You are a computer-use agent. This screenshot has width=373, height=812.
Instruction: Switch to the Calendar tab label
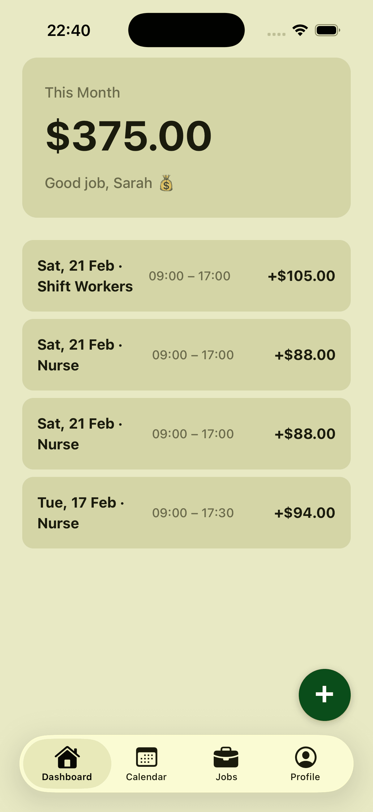point(146,777)
